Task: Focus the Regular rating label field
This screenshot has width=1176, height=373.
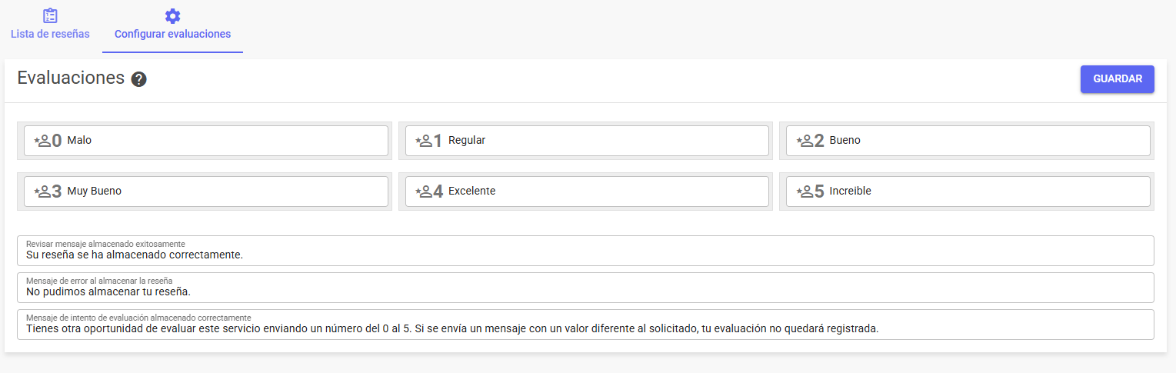Action: coord(587,141)
